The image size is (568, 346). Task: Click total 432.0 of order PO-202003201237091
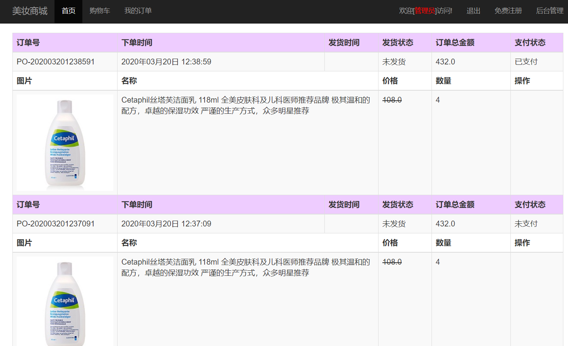[445, 224]
